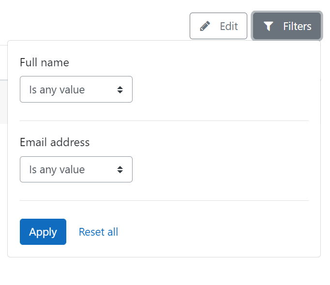Click the word "Filters" beside the funnel
The image size is (330, 285).
tap(297, 26)
